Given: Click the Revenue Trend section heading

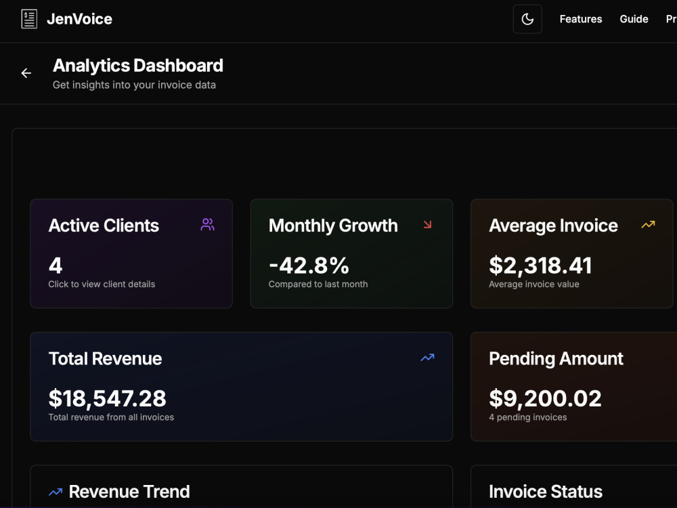Looking at the screenshot, I should [129, 492].
